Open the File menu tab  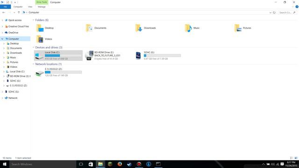[x=5, y=7]
